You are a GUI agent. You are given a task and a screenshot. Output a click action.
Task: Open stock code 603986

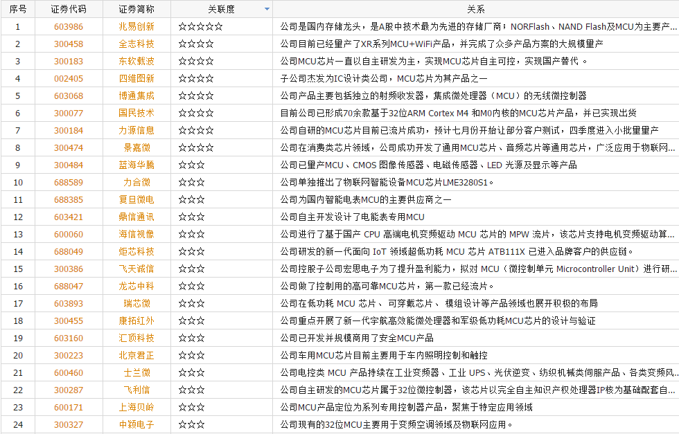(69, 26)
